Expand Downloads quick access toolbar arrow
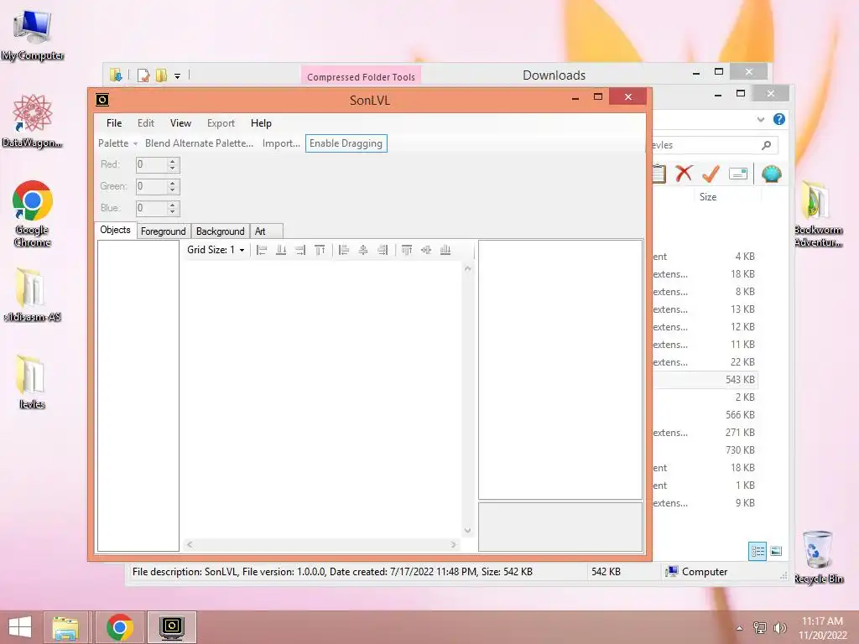This screenshot has width=859, height=644. tap(178, 76)
